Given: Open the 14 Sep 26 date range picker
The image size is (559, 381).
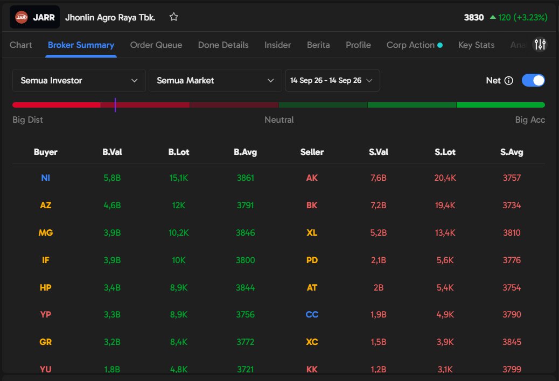Looking at the screenshot, I should [332, 81].
